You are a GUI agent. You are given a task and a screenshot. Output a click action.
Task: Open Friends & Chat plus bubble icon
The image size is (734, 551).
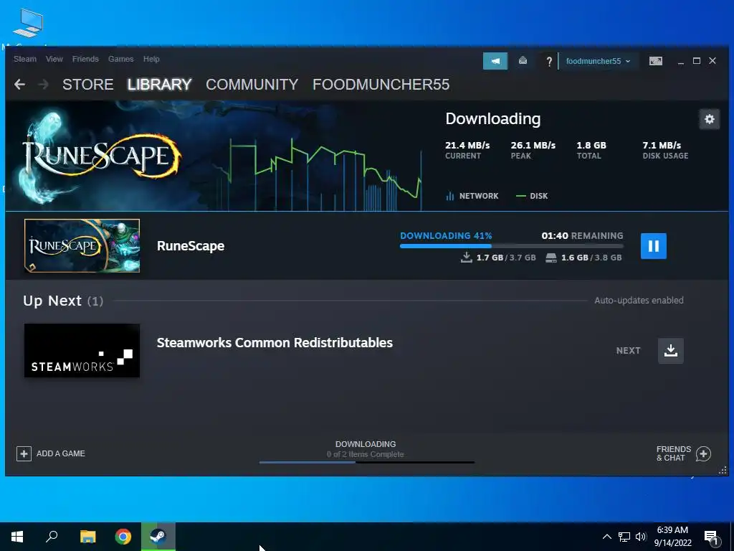click(x=703, y=453)
